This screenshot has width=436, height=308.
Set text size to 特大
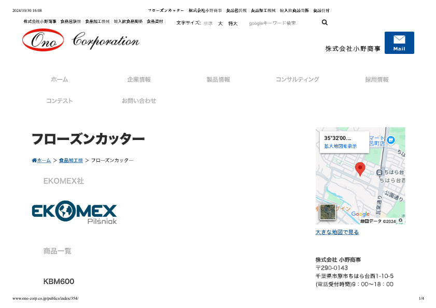click(x=233, y=23)
